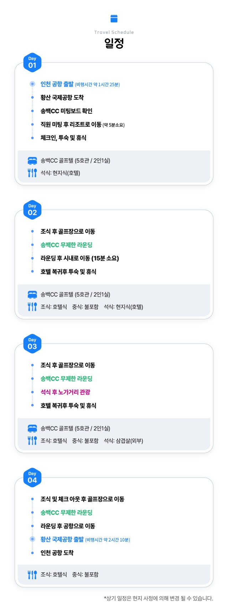Select the bed icon in Day 03
Screen dimensions: 228x611
pos(32,428)
